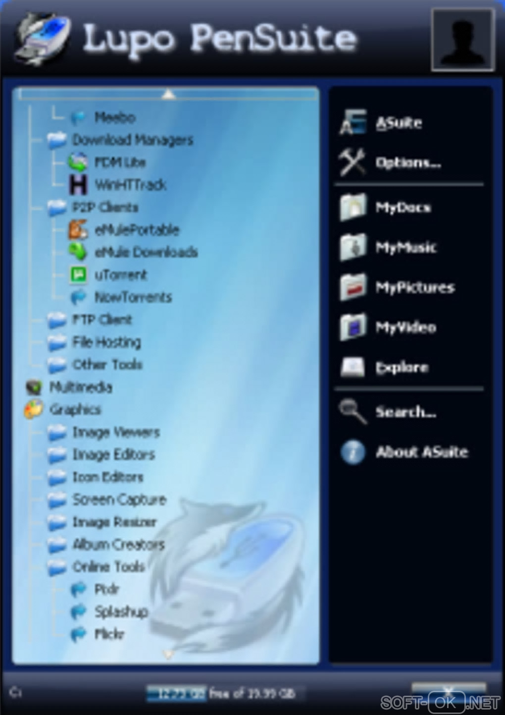Viewport: 505px width, 715px height.
Task: Click the NowTorrents link icon
Action: click(78, 297)
